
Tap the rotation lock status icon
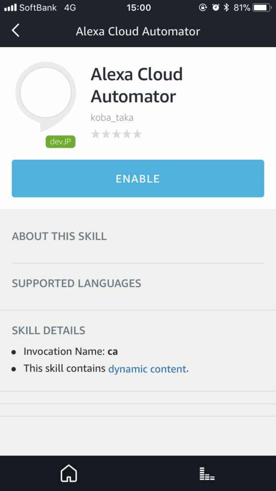pos(203,8)
